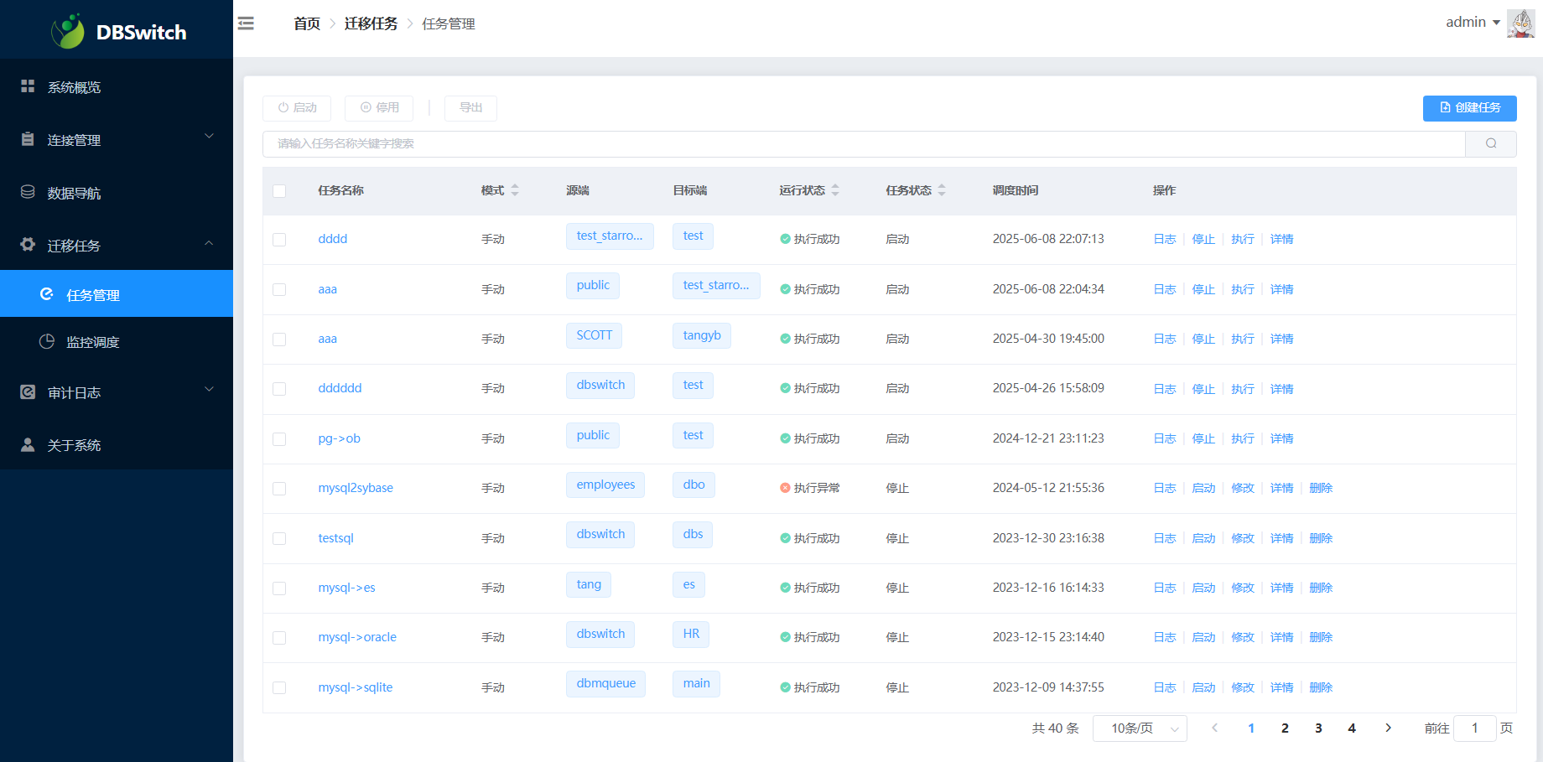Sort by 模式 column sort arrows
Screen dimensions: 1543x762
pos(515,190)
